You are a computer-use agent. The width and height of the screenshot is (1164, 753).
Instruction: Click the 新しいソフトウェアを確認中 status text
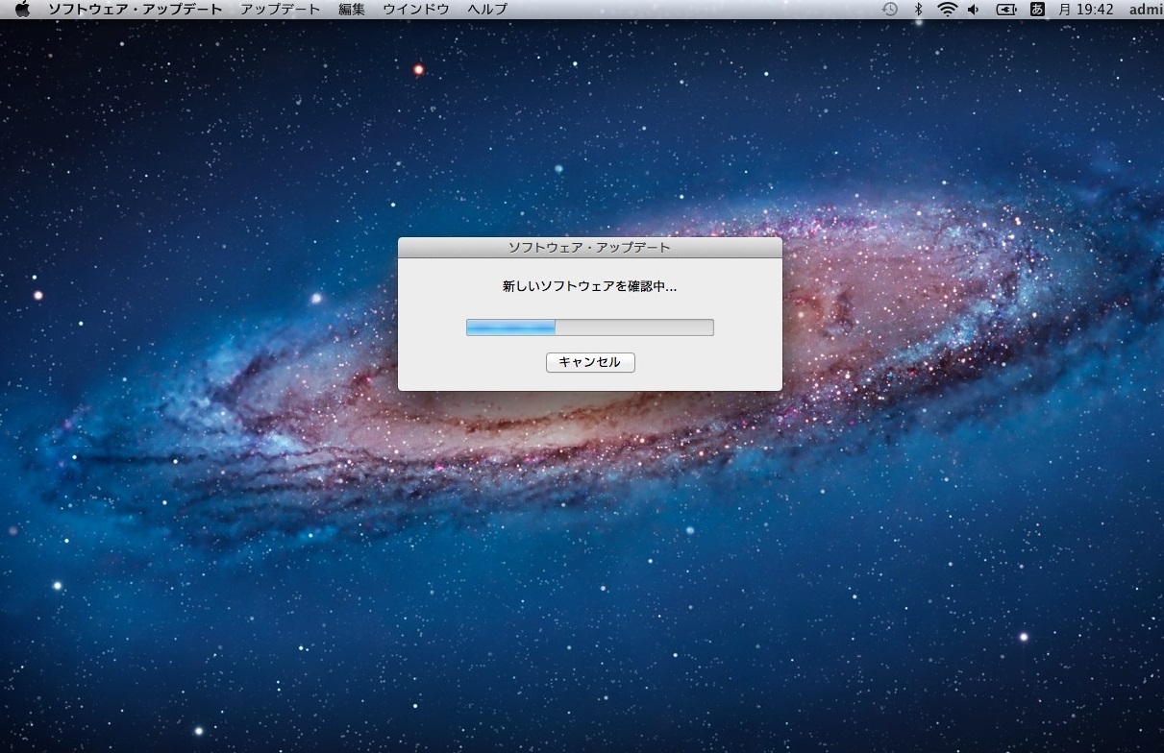click(589, 286)
